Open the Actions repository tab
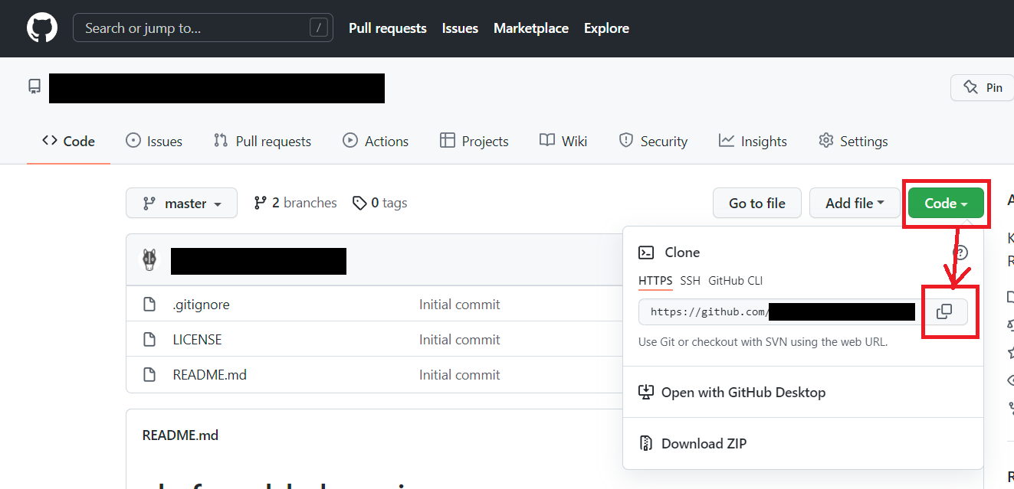 (376, 141)
